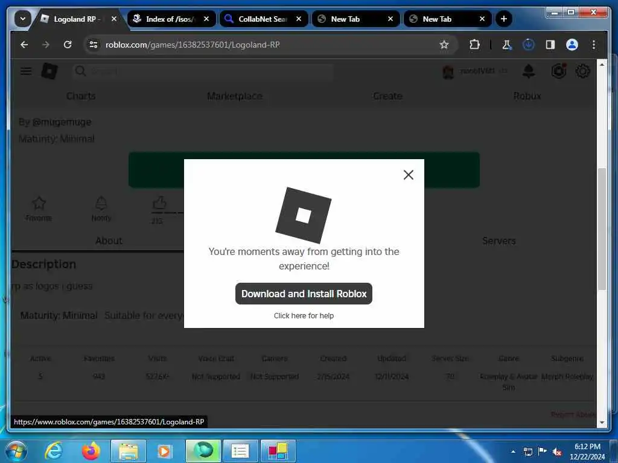This screenshot has width=618, height=463.
Task: Open browser extensions puzzle icon
Action: (474, 45)
